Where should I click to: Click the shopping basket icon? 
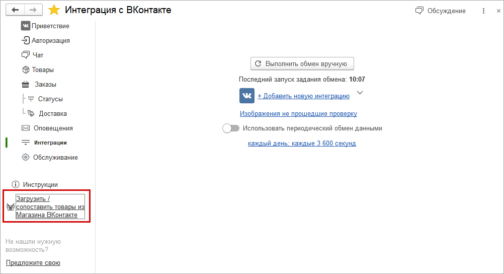coord(10,207)
